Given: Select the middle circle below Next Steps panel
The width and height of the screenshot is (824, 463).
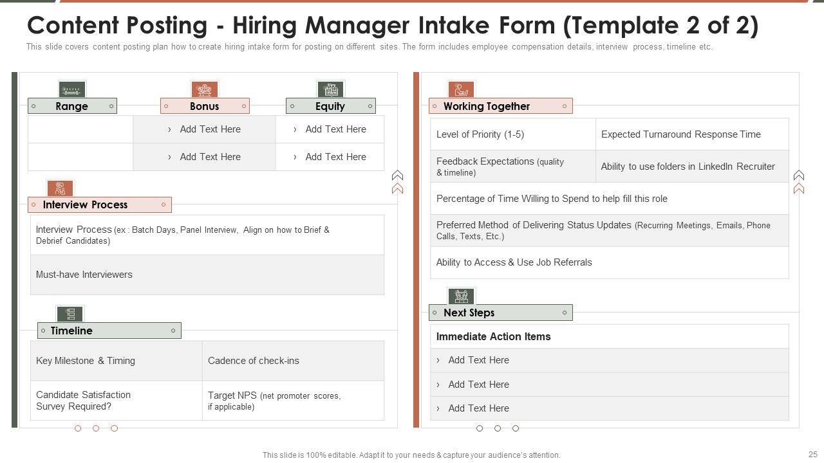Looking at the screenshot, I should [498, 428].
